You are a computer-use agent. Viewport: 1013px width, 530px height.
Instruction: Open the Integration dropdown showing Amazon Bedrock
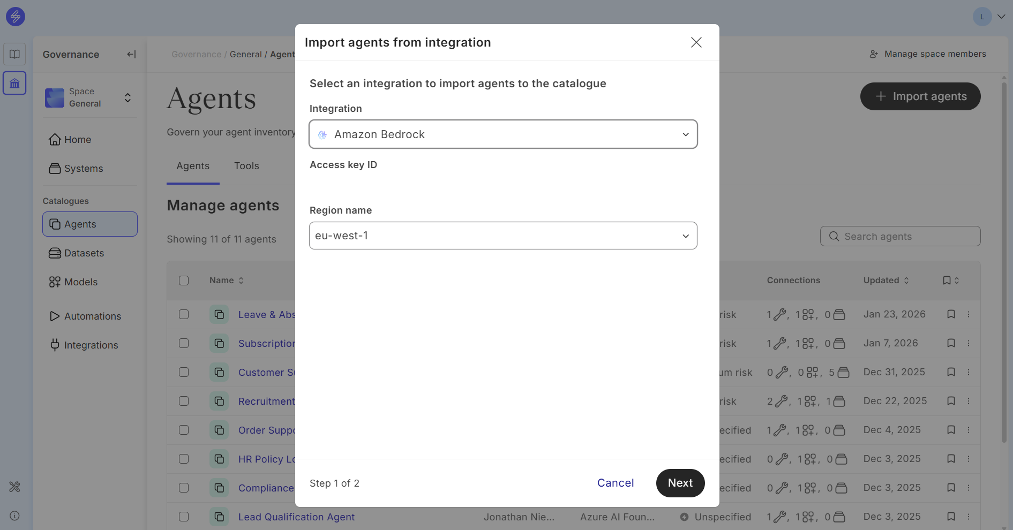pos(503,134)
